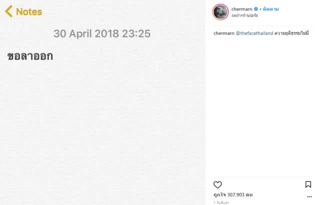Click the dot separator before ติดตาม
320x205 pixels.
260,9
